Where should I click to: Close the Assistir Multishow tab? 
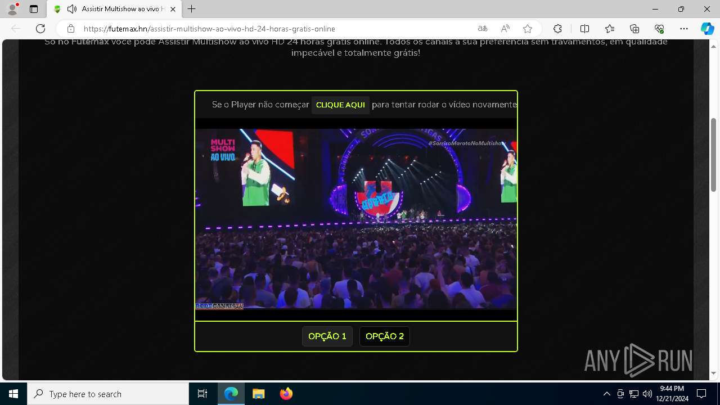(173, 9)
